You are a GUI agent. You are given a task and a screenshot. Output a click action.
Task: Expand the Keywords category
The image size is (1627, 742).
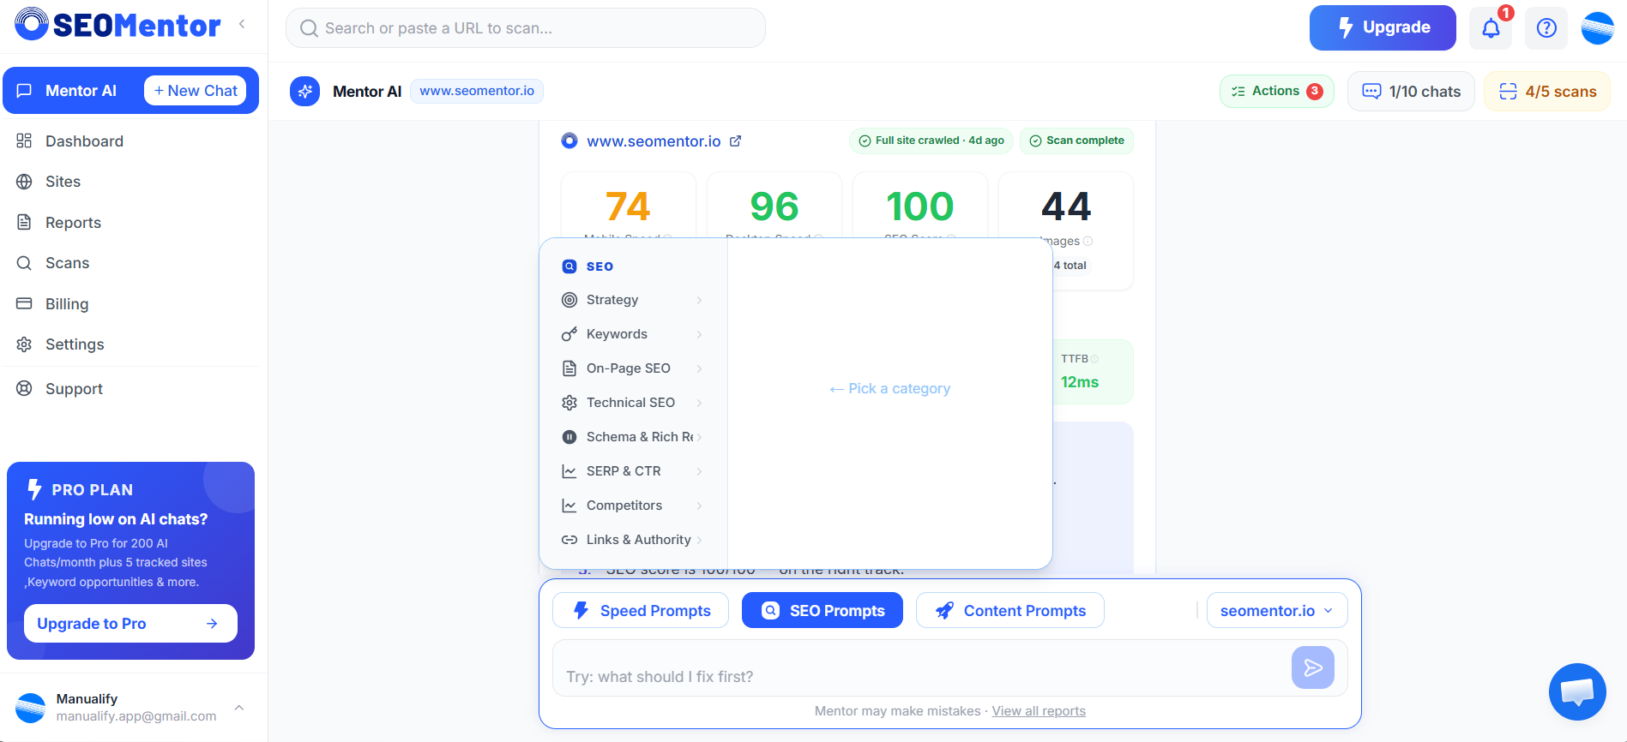(633, 334)
